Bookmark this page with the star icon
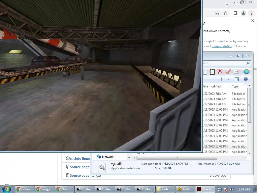This screenshot has width=257, height=193. [x=225, y=13]
